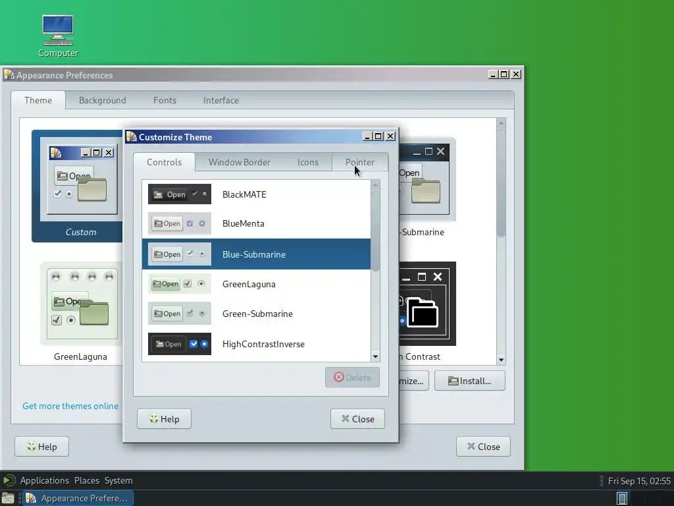Click the 'Blue-Submarine' selected row label

point(253,254)
